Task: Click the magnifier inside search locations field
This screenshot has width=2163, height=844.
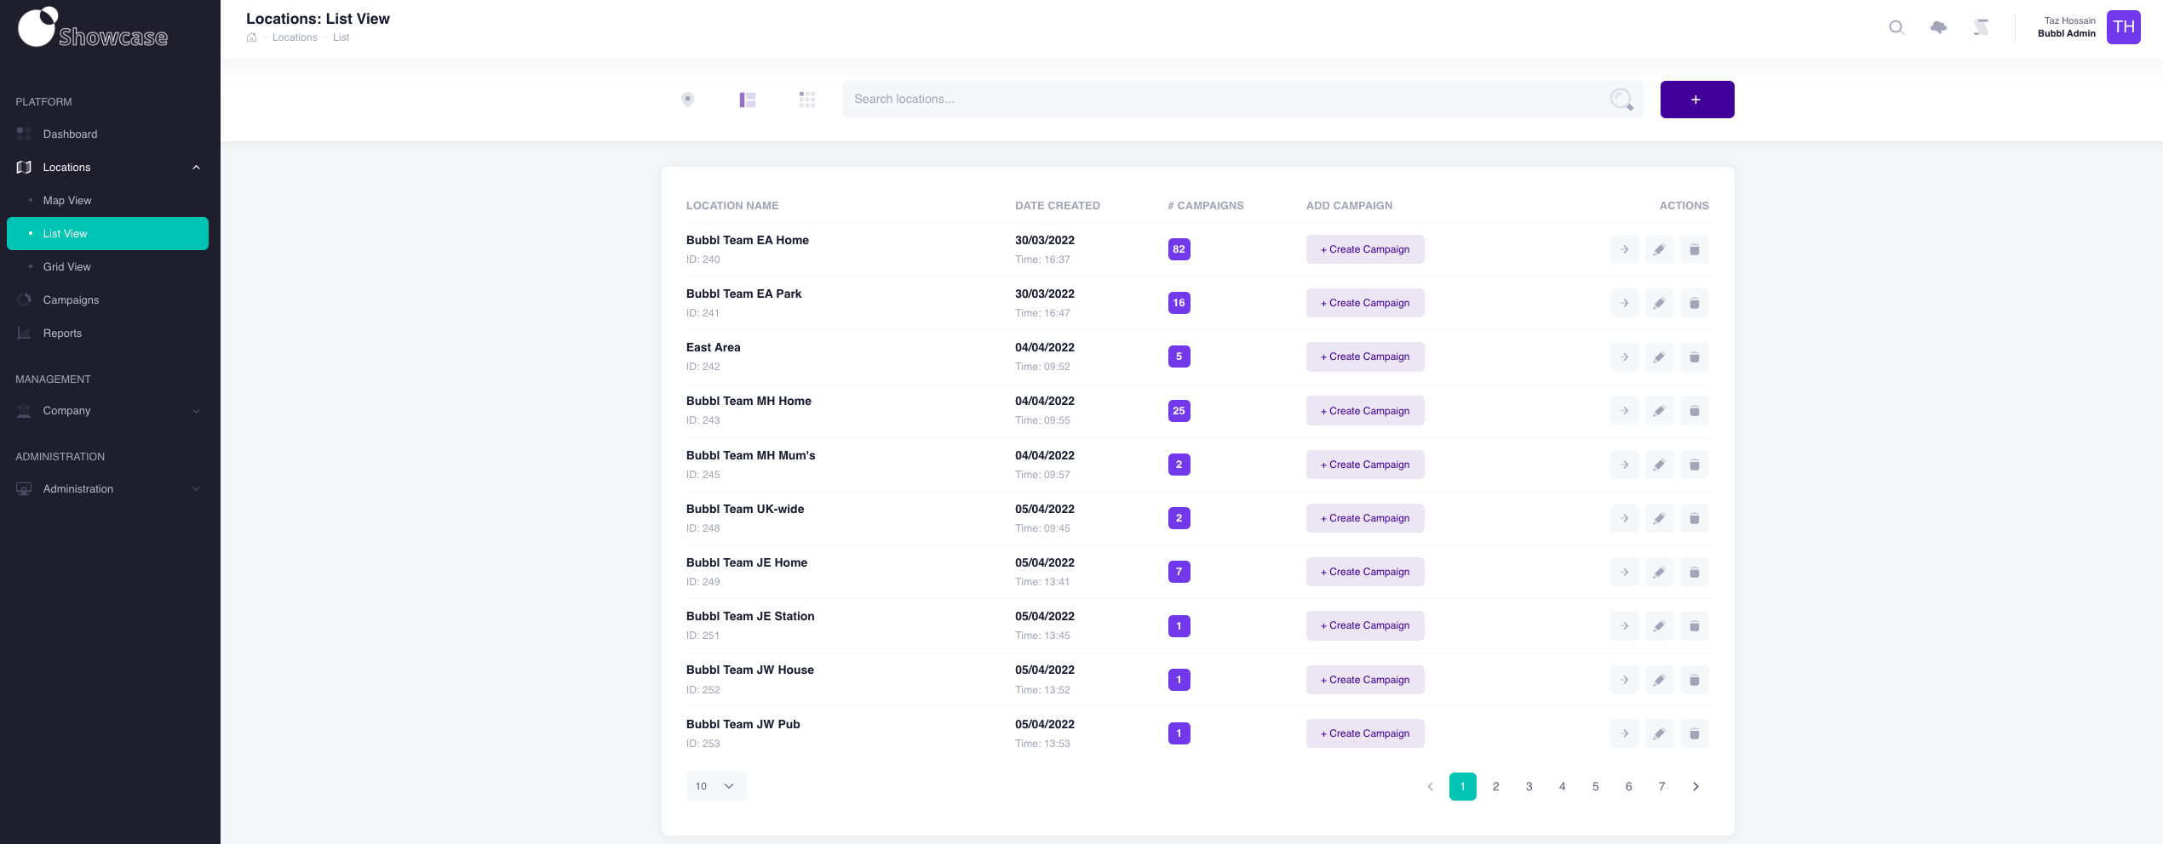Action: tap(1621, 100)
